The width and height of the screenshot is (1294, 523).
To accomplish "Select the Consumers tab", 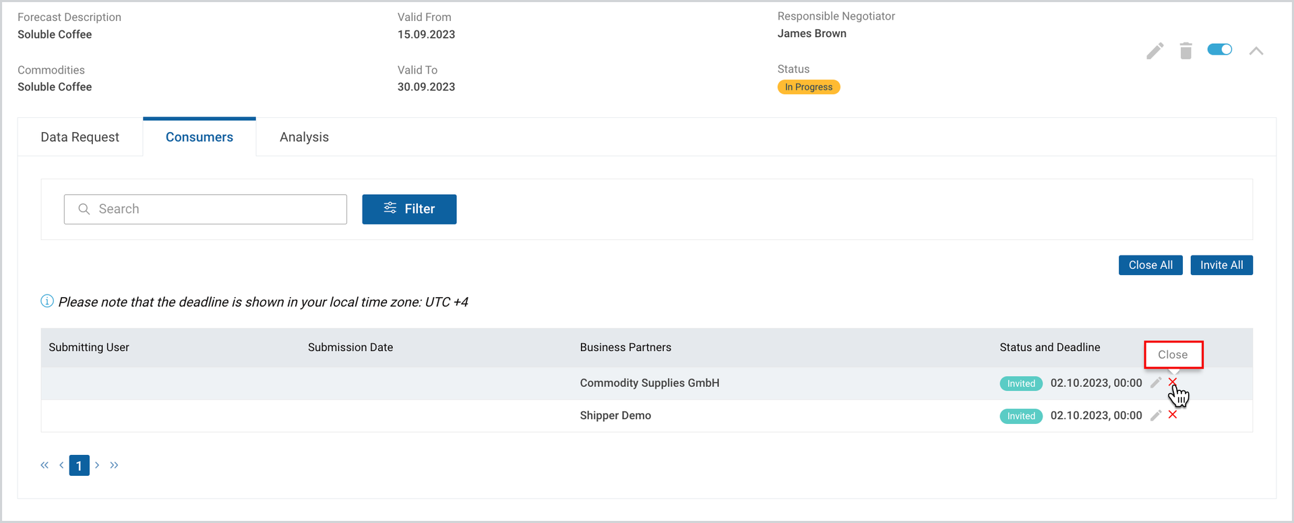I will click(x=199, y=137).
